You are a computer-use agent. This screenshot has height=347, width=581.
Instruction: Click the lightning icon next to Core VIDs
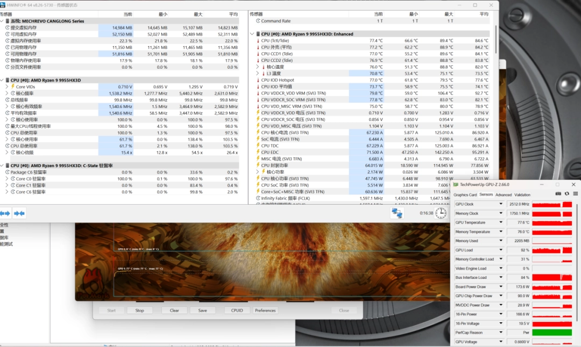12,86
